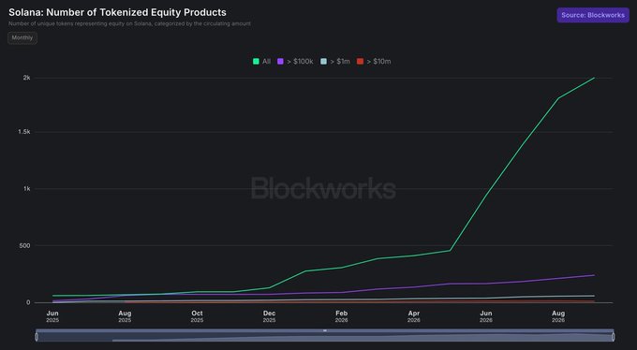The image size is (637, 350).
Task: Click the '> $1m' legend label
Action: (x=340, y=62)
